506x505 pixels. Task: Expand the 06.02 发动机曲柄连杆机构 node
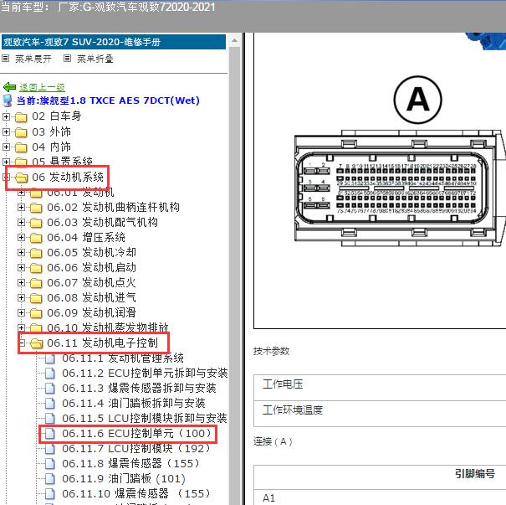21,207
